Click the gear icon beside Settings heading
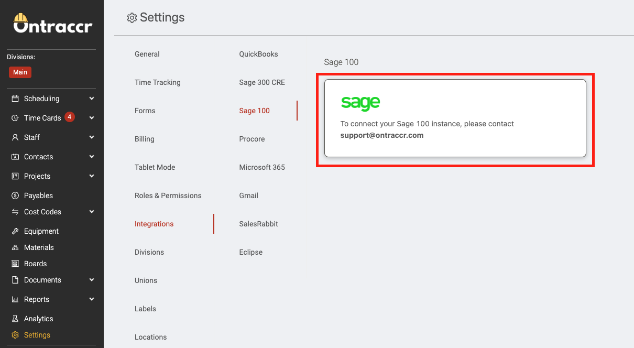 (132, 18)
